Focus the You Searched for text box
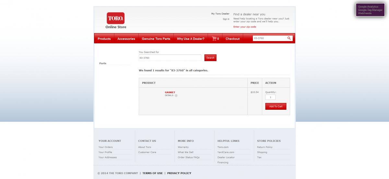 point(170,58)
